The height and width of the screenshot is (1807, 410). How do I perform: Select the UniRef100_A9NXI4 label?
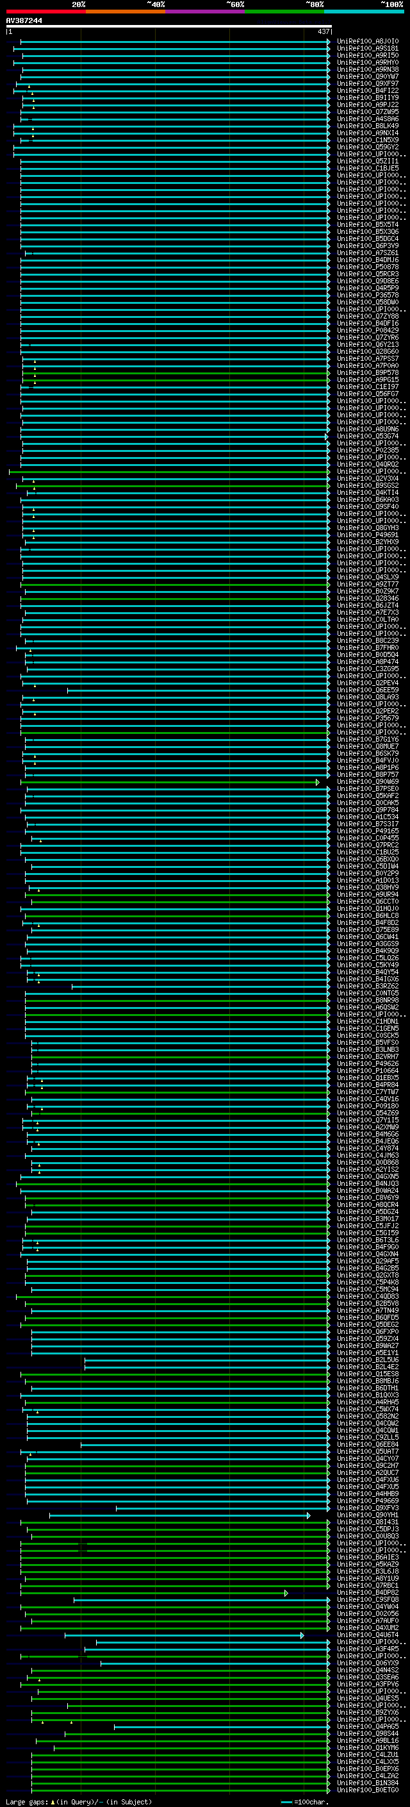(368, 133)
